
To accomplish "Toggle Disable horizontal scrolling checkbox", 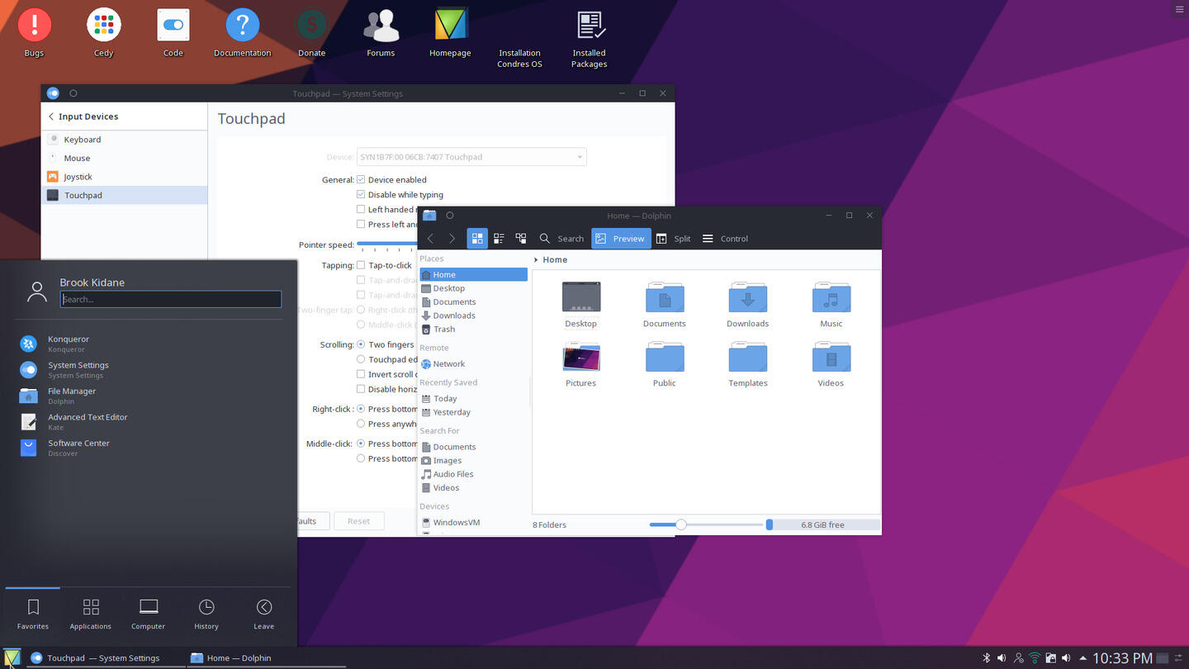I will click(x=361, y=389).
